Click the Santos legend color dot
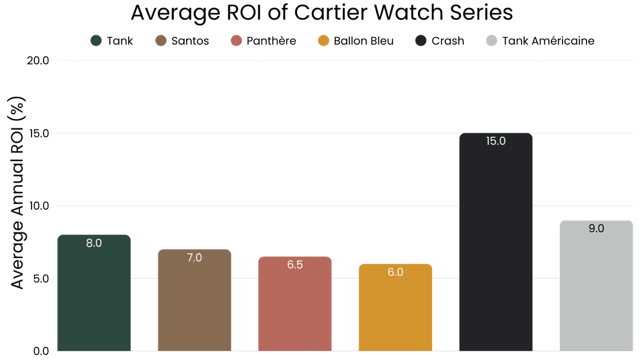The height and width of the screenshot is (361, 643). 161,40
